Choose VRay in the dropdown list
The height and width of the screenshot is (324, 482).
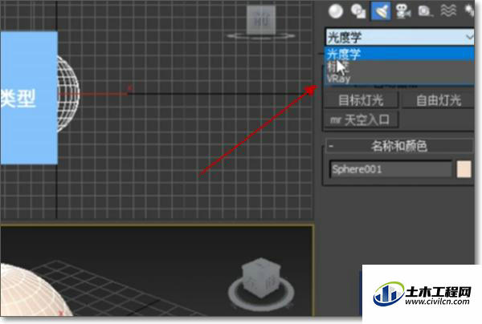pos(399,79)
